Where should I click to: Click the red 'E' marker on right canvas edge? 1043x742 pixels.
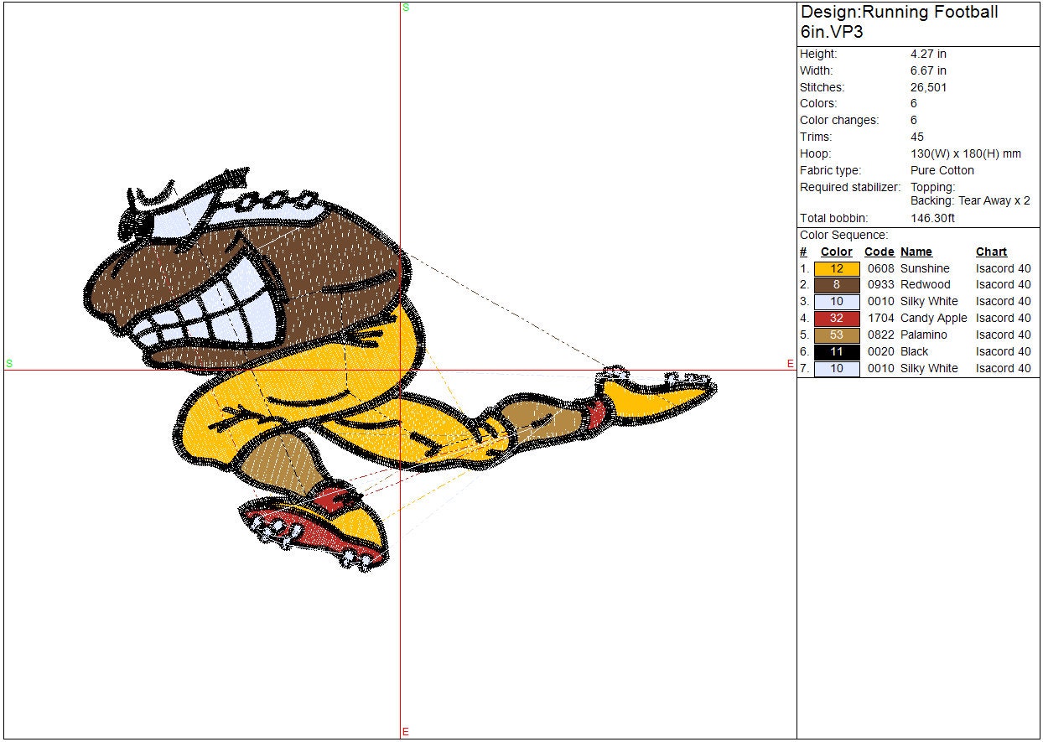(x=790, y=364)
